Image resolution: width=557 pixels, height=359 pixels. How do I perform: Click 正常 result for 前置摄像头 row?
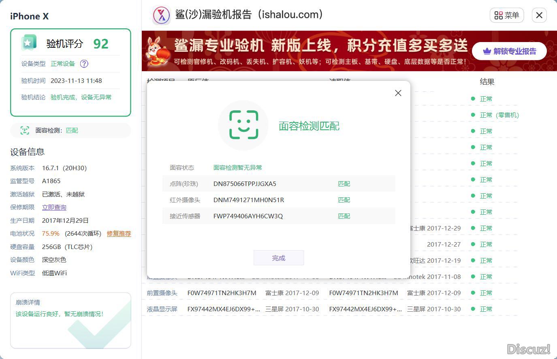point(486,293)
